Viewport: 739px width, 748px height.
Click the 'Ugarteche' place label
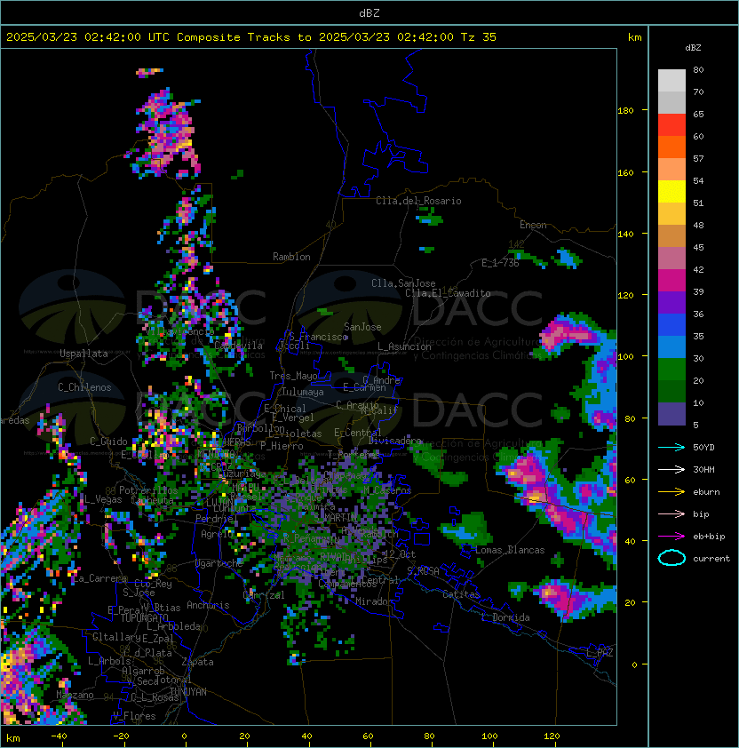[219, 563]
